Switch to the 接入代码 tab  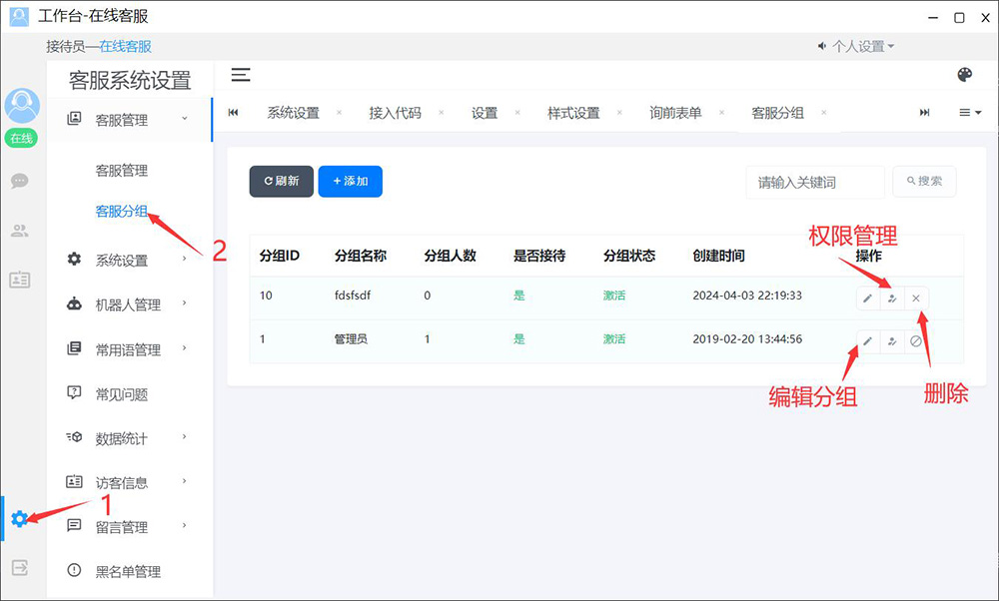[395, 113]
